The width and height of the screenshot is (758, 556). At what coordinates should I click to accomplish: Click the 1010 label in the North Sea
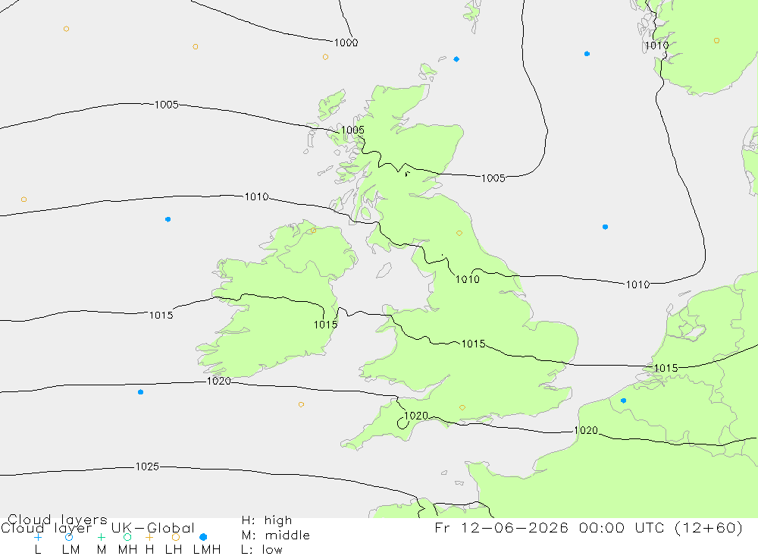tap(637, 284)
